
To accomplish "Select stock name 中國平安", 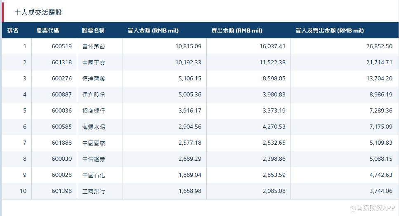I will [93, 63].
